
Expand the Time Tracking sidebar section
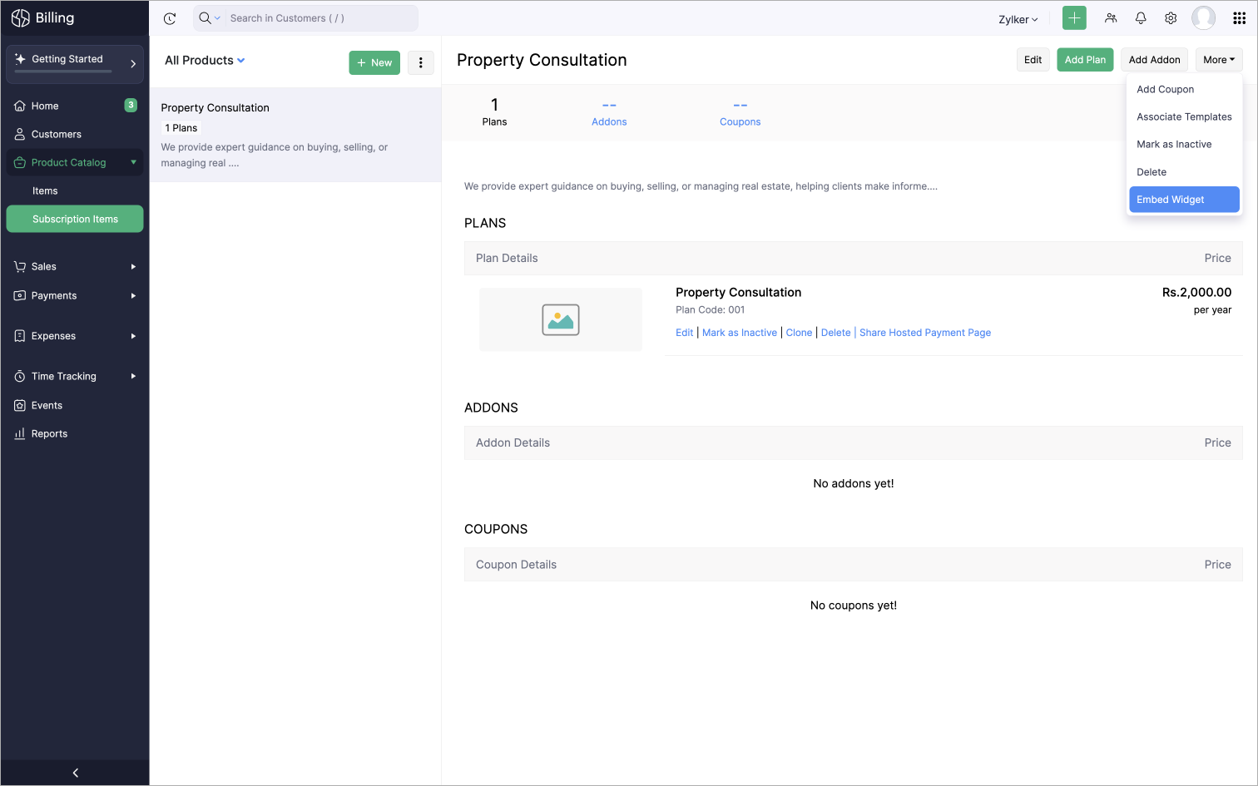pyautogui.click(x=75, y=377)
